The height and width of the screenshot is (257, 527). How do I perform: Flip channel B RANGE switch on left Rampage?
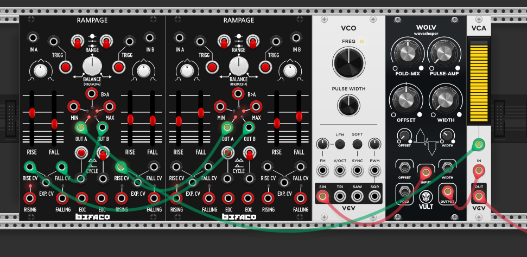tap(106, 42)
